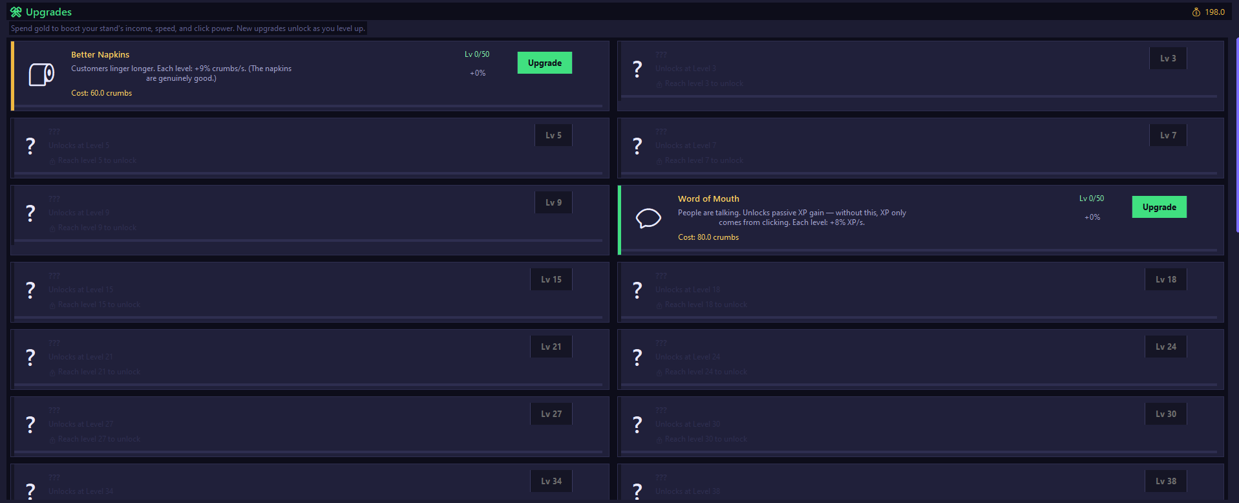Click the "Unlocks at Level 7" text

686,145
